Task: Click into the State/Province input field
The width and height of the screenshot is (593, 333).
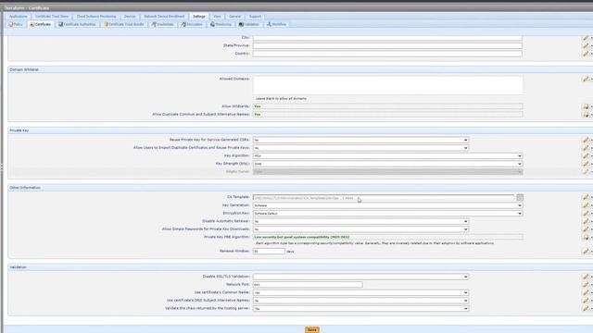Action: tap(387, 45)
